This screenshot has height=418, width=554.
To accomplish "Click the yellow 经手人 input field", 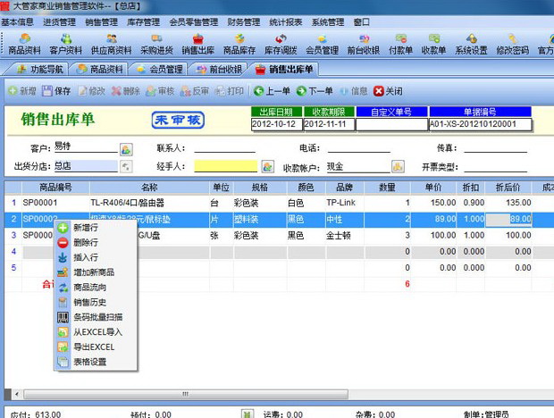I will pyautogui.click(x=226, y=166).
